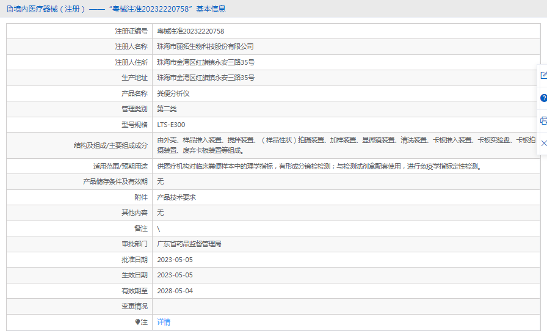
Task: Click the expiry date 2028-05-04
Action: click(x=175, y=291)
